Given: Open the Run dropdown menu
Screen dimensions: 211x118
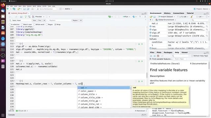Looking at the screenshot, I should [130, 17].
